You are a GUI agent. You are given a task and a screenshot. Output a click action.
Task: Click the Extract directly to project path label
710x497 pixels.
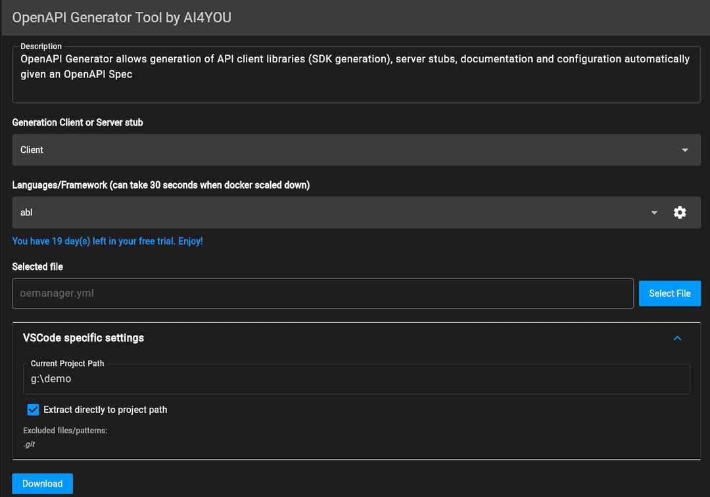pyautogui.click(x=105, y=410)
